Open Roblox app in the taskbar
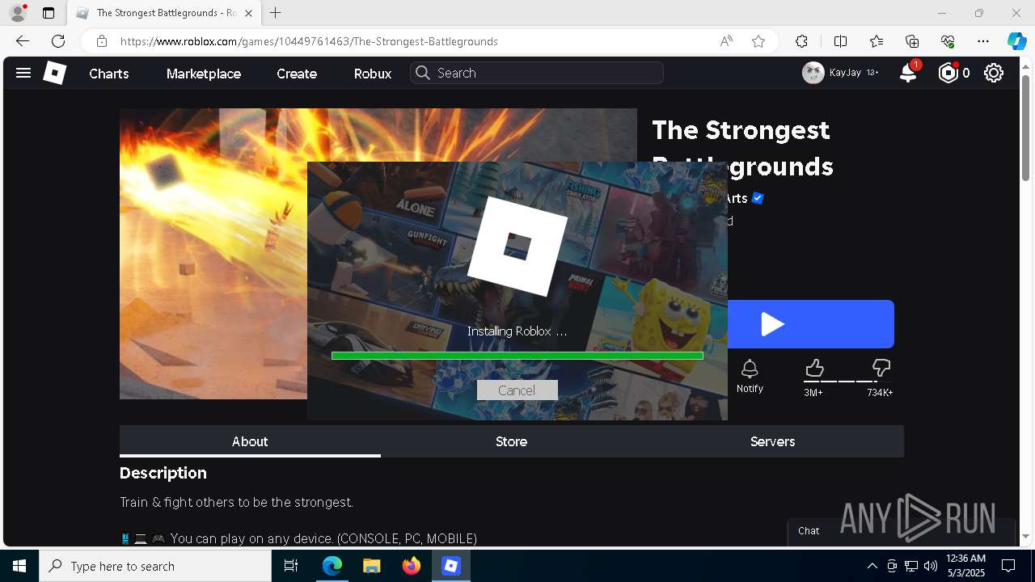The width and height of the screenshot is (1035, 582). 451,566
